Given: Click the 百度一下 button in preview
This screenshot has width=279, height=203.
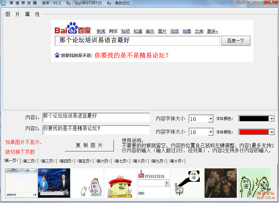Looking at the screenshot, I should pos(236,41).
